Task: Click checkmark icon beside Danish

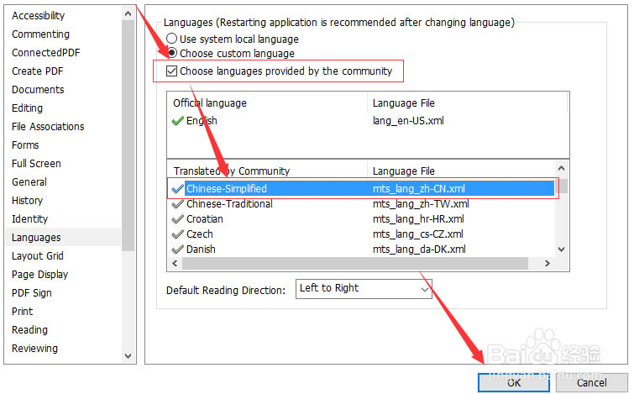Action: click(x=178, y=250)
